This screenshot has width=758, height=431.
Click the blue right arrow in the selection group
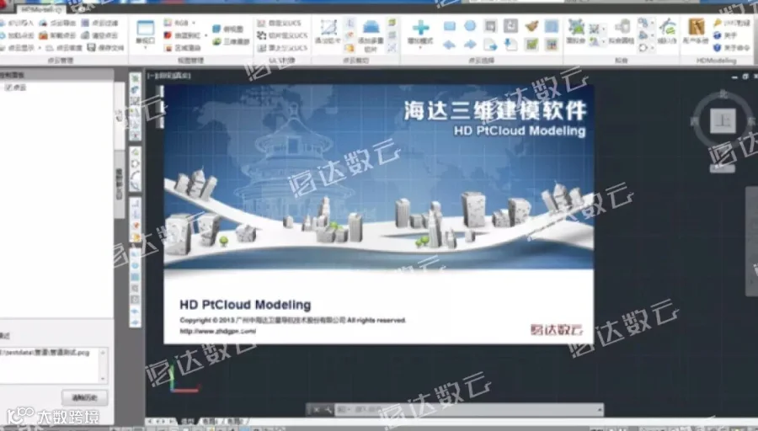pyautogui.click(x=470, y=45)
